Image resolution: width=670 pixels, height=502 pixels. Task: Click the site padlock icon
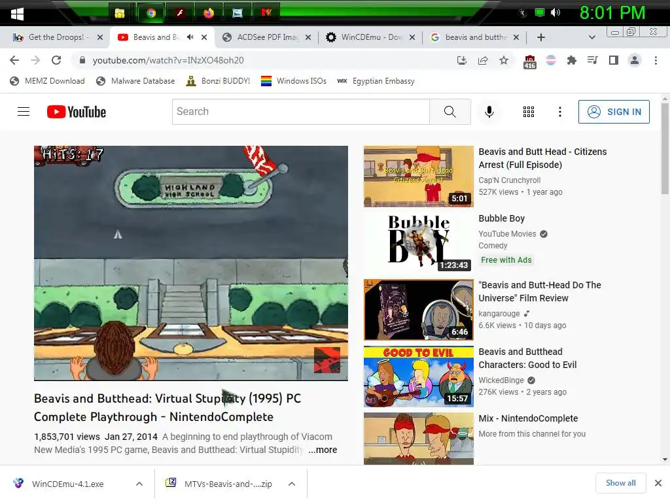pos(82,60)
